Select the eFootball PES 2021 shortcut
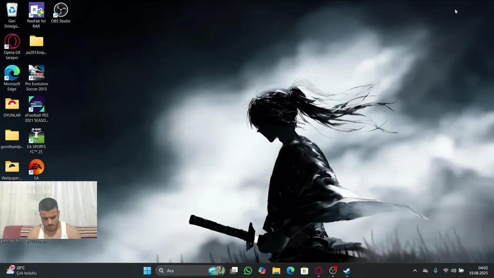The image size is (494, 278). point(36,110)
